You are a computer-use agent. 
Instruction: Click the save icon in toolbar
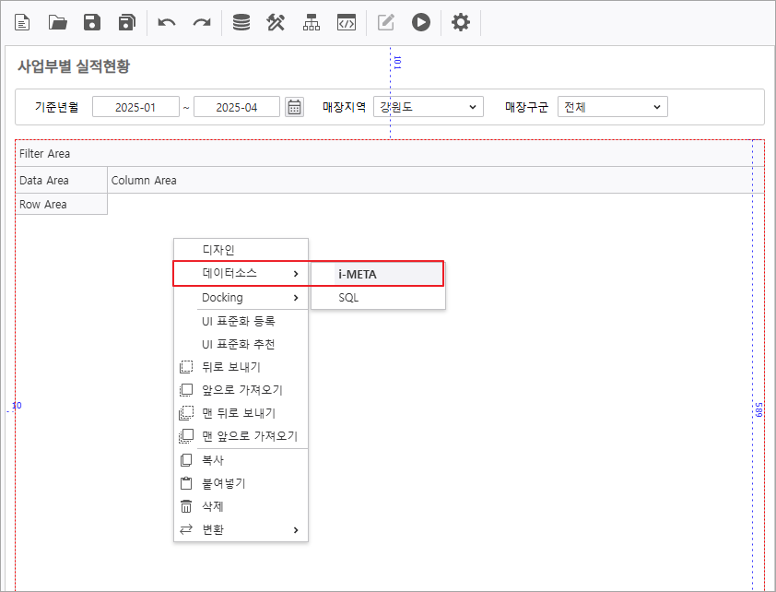(92, 23)
